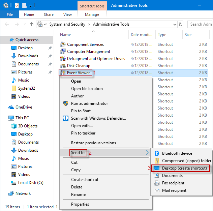
Task: Click the Defragment and Optimize Drives icon
Action: [63, 59]
